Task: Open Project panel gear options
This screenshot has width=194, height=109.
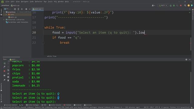Action: tap(26, 9)
